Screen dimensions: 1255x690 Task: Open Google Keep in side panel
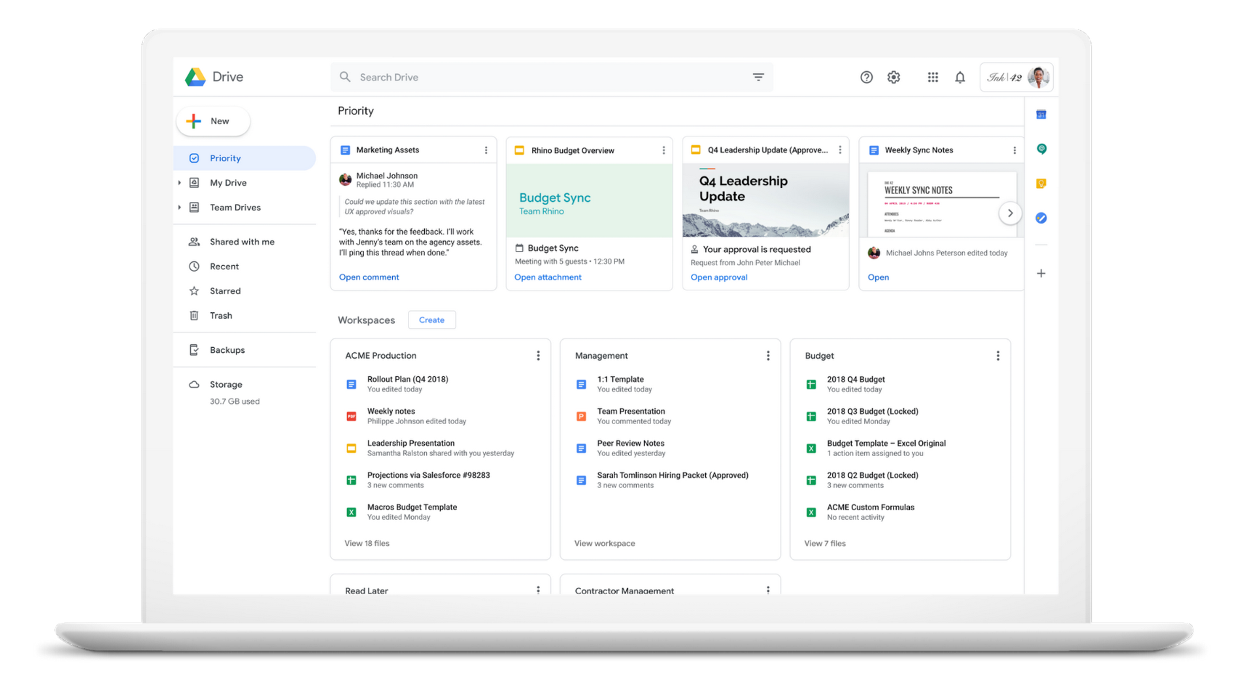(x=1041, y=184)
